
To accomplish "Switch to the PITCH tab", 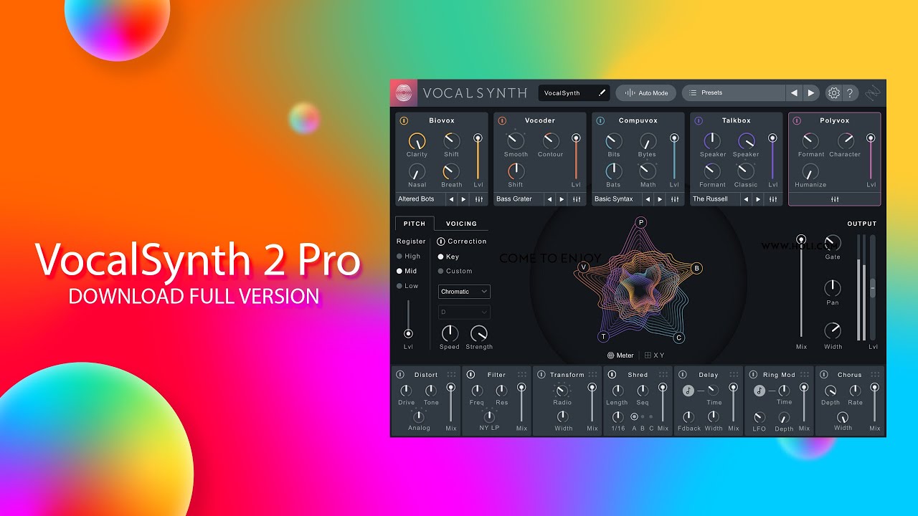I will (415, 224).
